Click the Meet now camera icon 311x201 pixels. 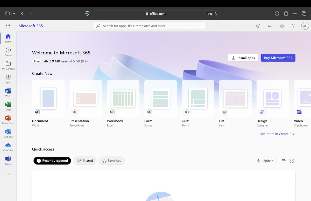click(x=270, y=26)
